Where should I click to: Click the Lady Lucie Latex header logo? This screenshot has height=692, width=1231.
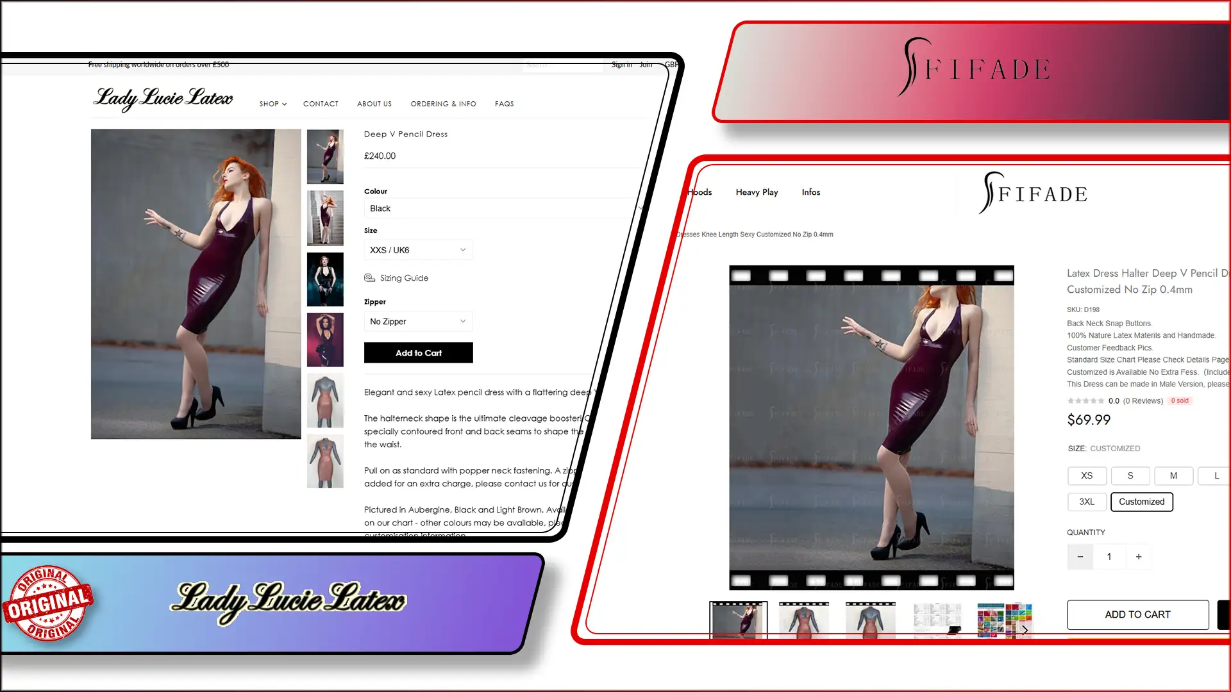coord(163,98)
